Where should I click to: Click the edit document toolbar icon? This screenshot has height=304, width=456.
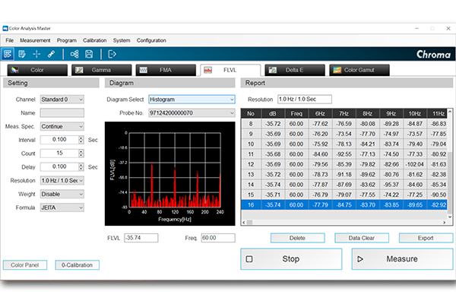(x=22, y=54)
